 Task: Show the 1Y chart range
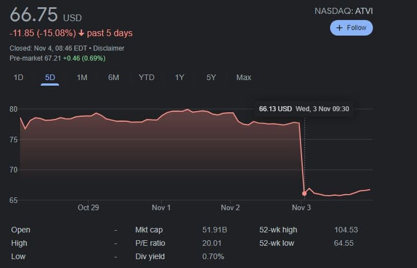coord(180,77)
